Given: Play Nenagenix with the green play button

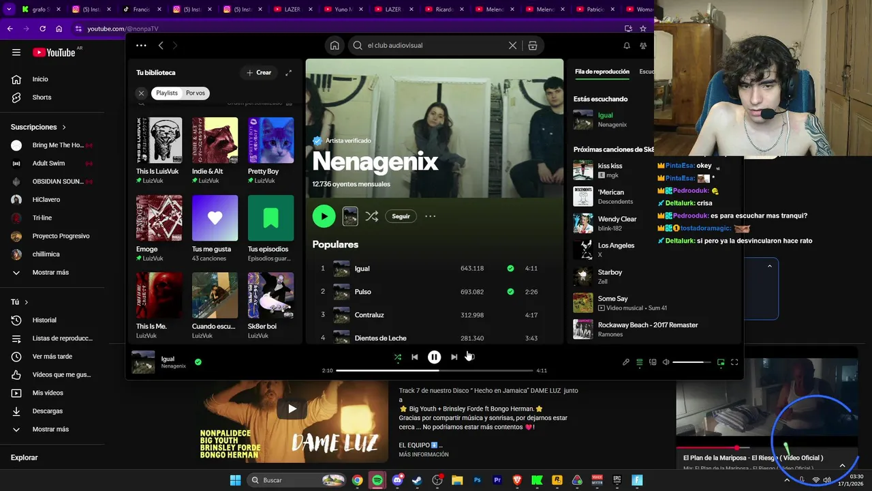Looking at the screenshot, I should click(324, 216).
